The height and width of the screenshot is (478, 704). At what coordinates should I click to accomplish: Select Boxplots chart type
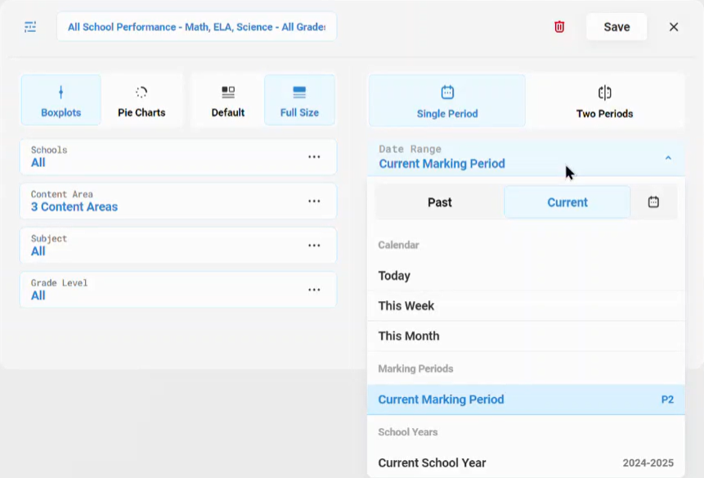point(61,100)
